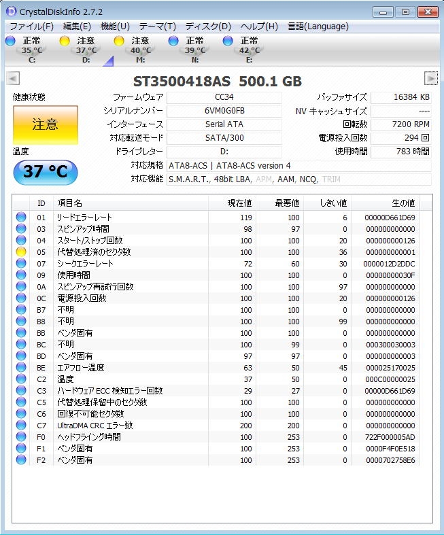Click blue status icon of row BB

tap(21, 332)
